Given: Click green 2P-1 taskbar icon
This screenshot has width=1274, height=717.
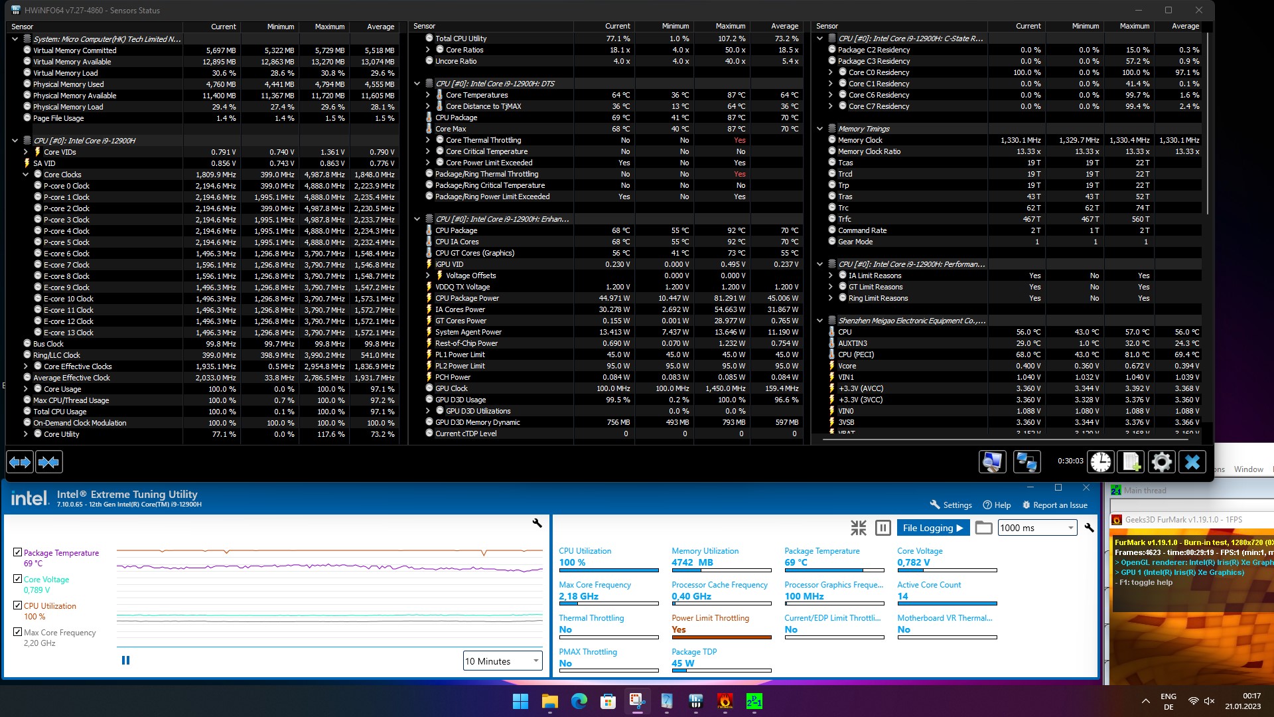Looking at the screenshot, I should [754, 701].
